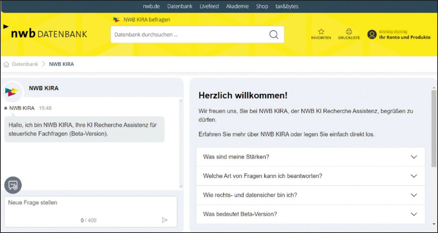Open the Druckliste printer icon
Screen dimensions: 438x233
pos(349,32)
